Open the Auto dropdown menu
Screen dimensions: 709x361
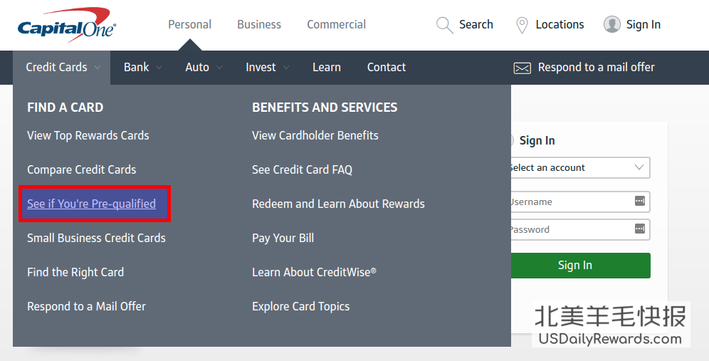pos(204,68)
